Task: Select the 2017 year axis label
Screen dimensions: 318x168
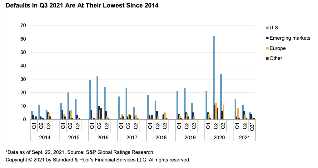Action: point(132,137)
